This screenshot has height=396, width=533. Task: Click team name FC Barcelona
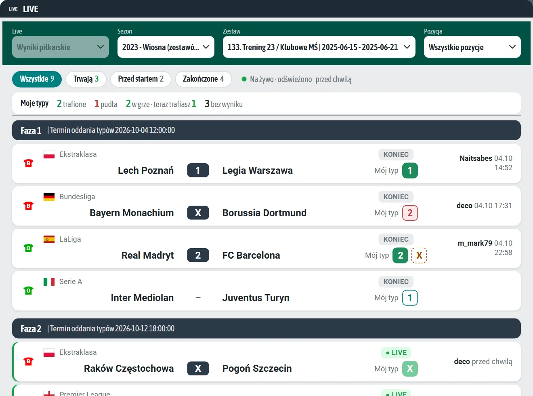(251, 255)
